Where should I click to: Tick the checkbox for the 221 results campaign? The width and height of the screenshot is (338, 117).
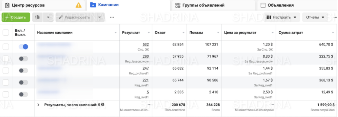pyautogui.click(x=6, y=82)
